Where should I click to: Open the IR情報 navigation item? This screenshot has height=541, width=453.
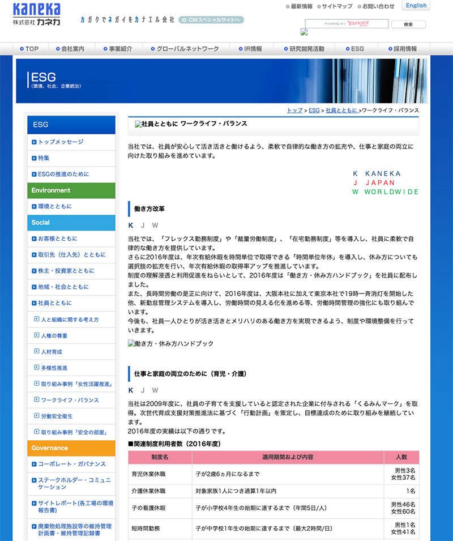click(x=253, y=49)
